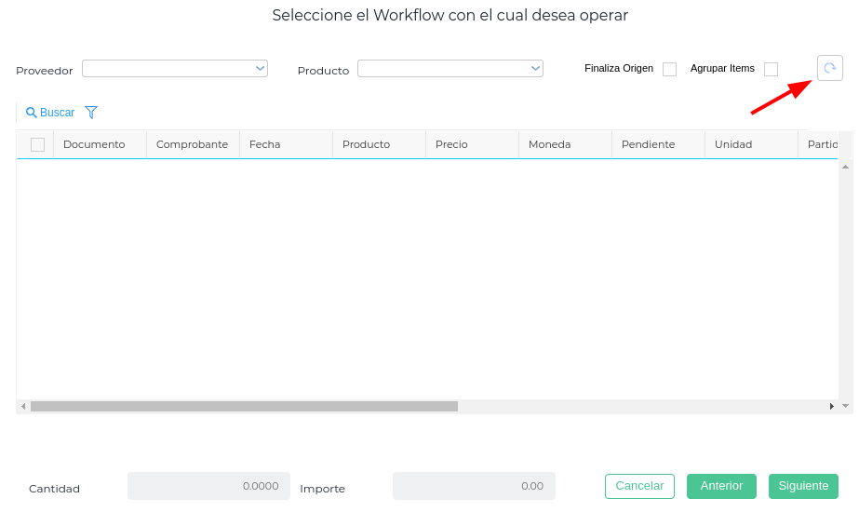The image size is (859, 512).
Task: Click the refresh icon button
Action: point(829,68)
